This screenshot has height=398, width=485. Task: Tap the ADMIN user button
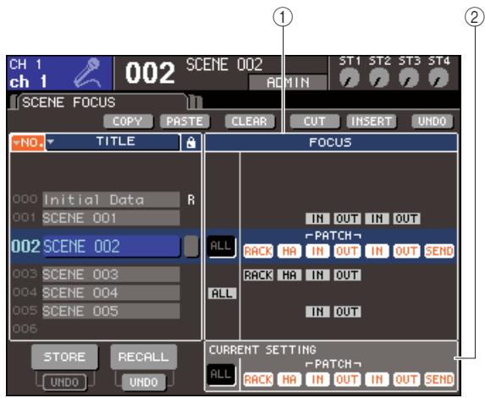tap(288, 83)
